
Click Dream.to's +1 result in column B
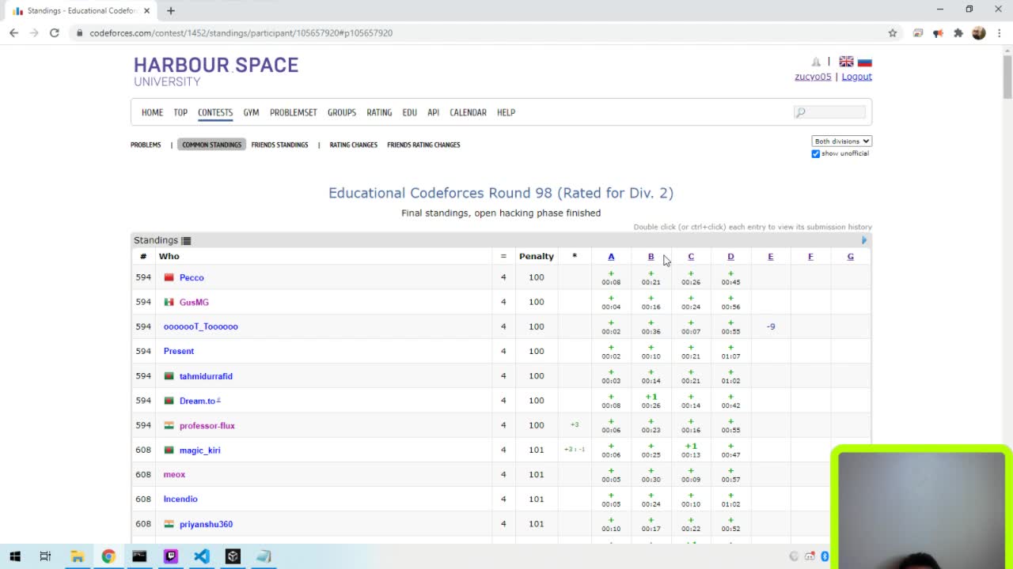tap(651, 401)
